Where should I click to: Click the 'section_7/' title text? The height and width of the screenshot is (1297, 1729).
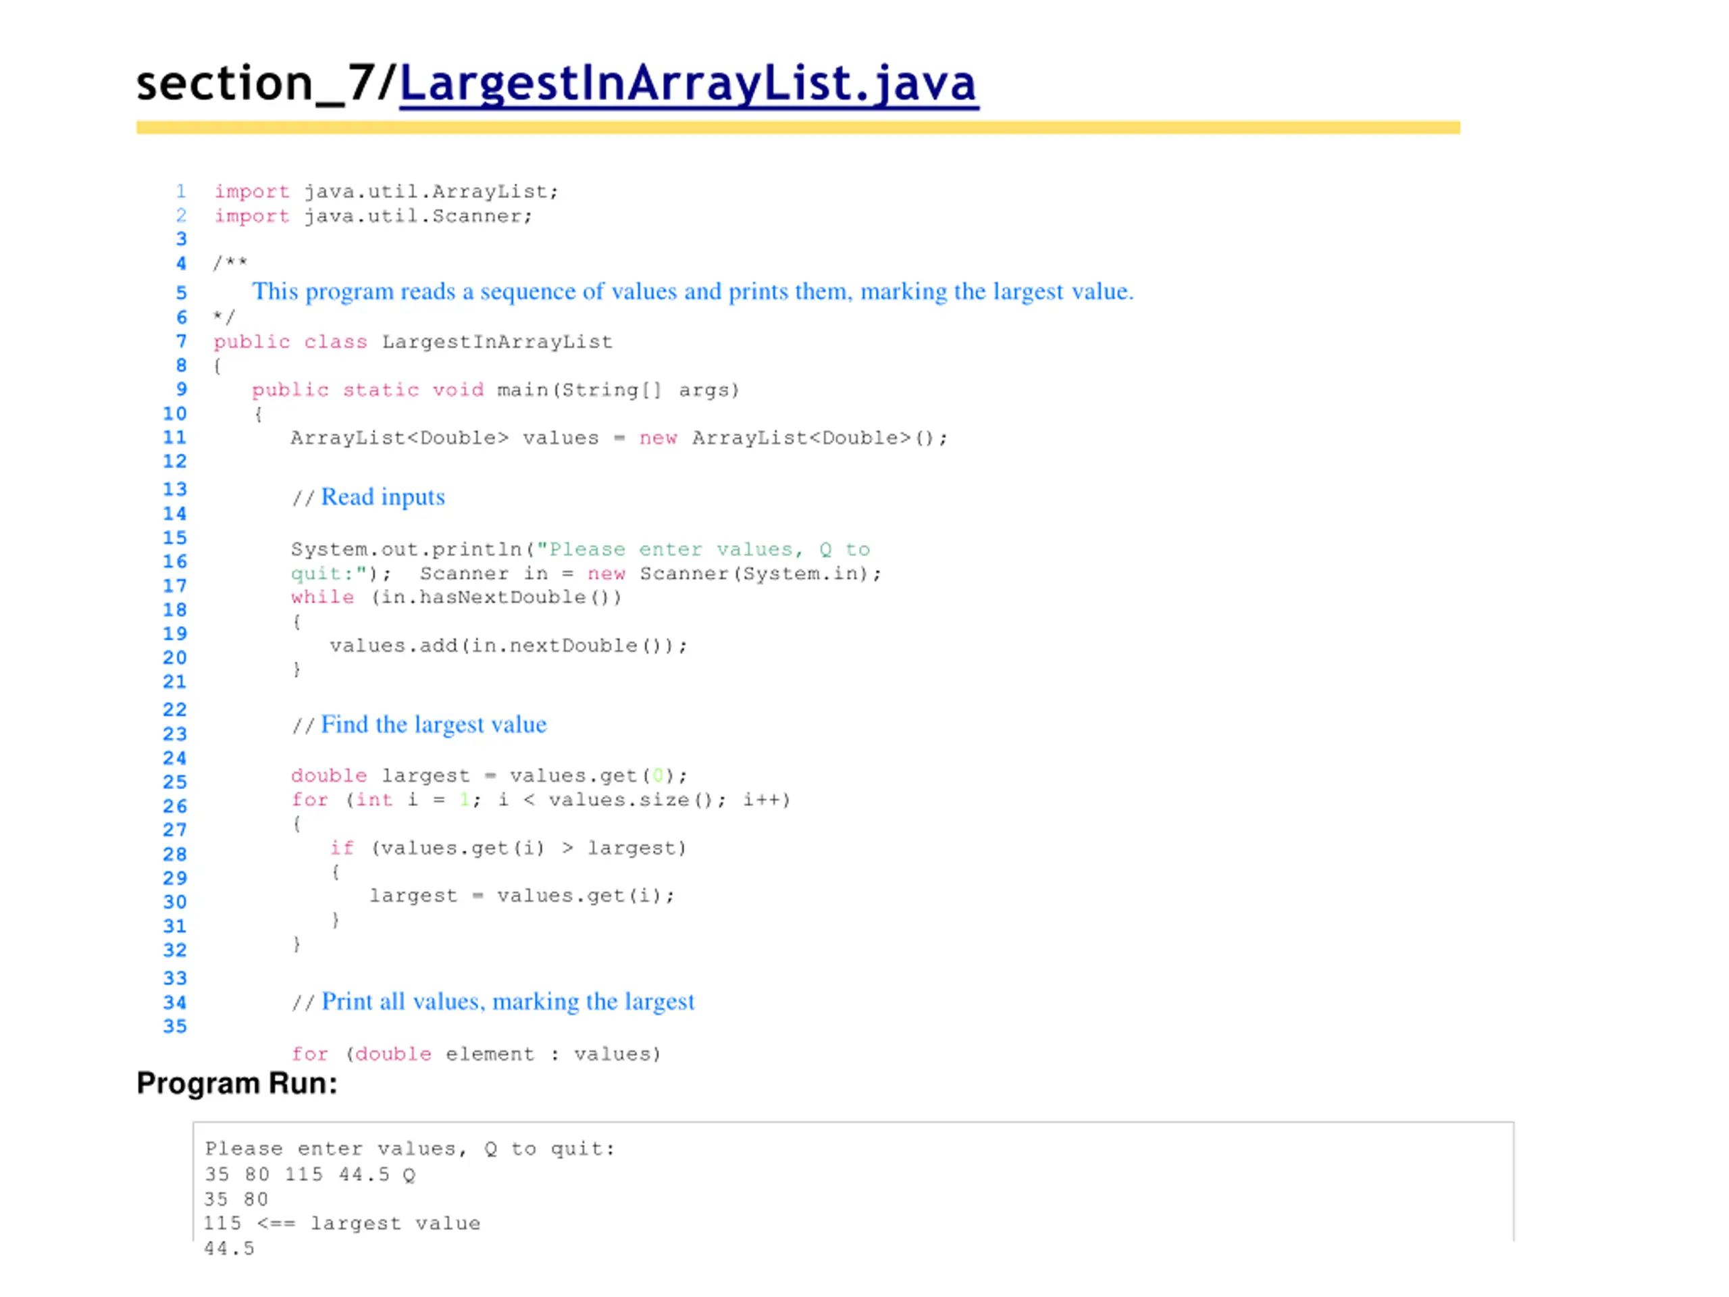(267, 84)
